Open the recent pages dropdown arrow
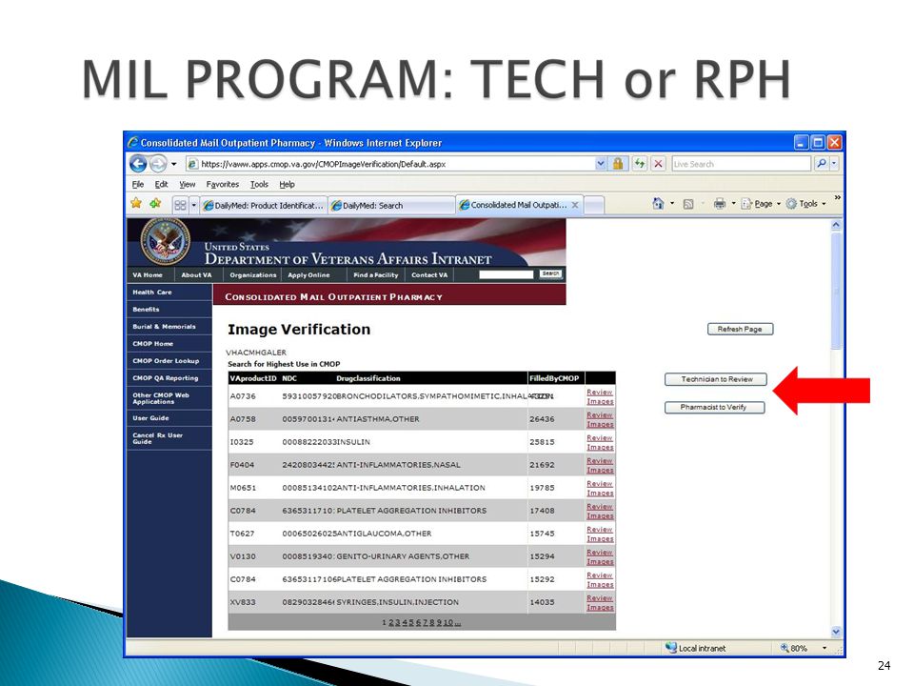Image resolution: width=914 pixels, height=686 pixels. (x=173, y=164)
